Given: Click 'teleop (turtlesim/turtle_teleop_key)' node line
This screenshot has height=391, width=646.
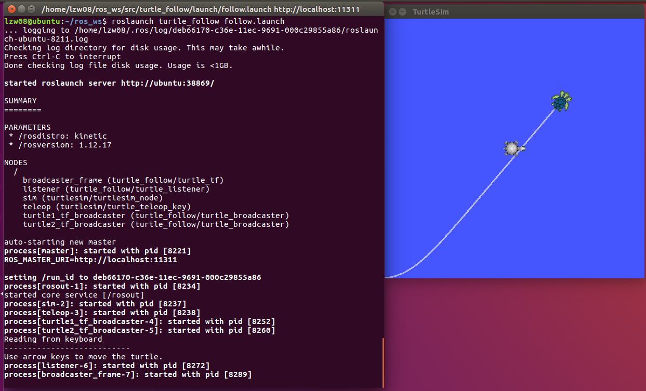Looking at the screenshot, I should [107, 207].
